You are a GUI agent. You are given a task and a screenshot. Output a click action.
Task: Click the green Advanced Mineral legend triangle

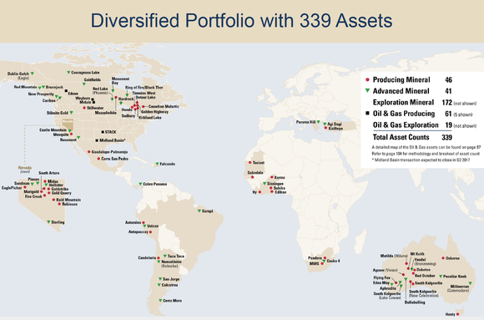[367, 90]
